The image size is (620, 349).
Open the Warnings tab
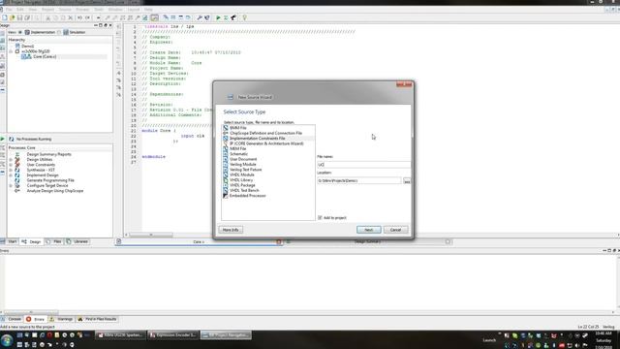coord(62,319)
